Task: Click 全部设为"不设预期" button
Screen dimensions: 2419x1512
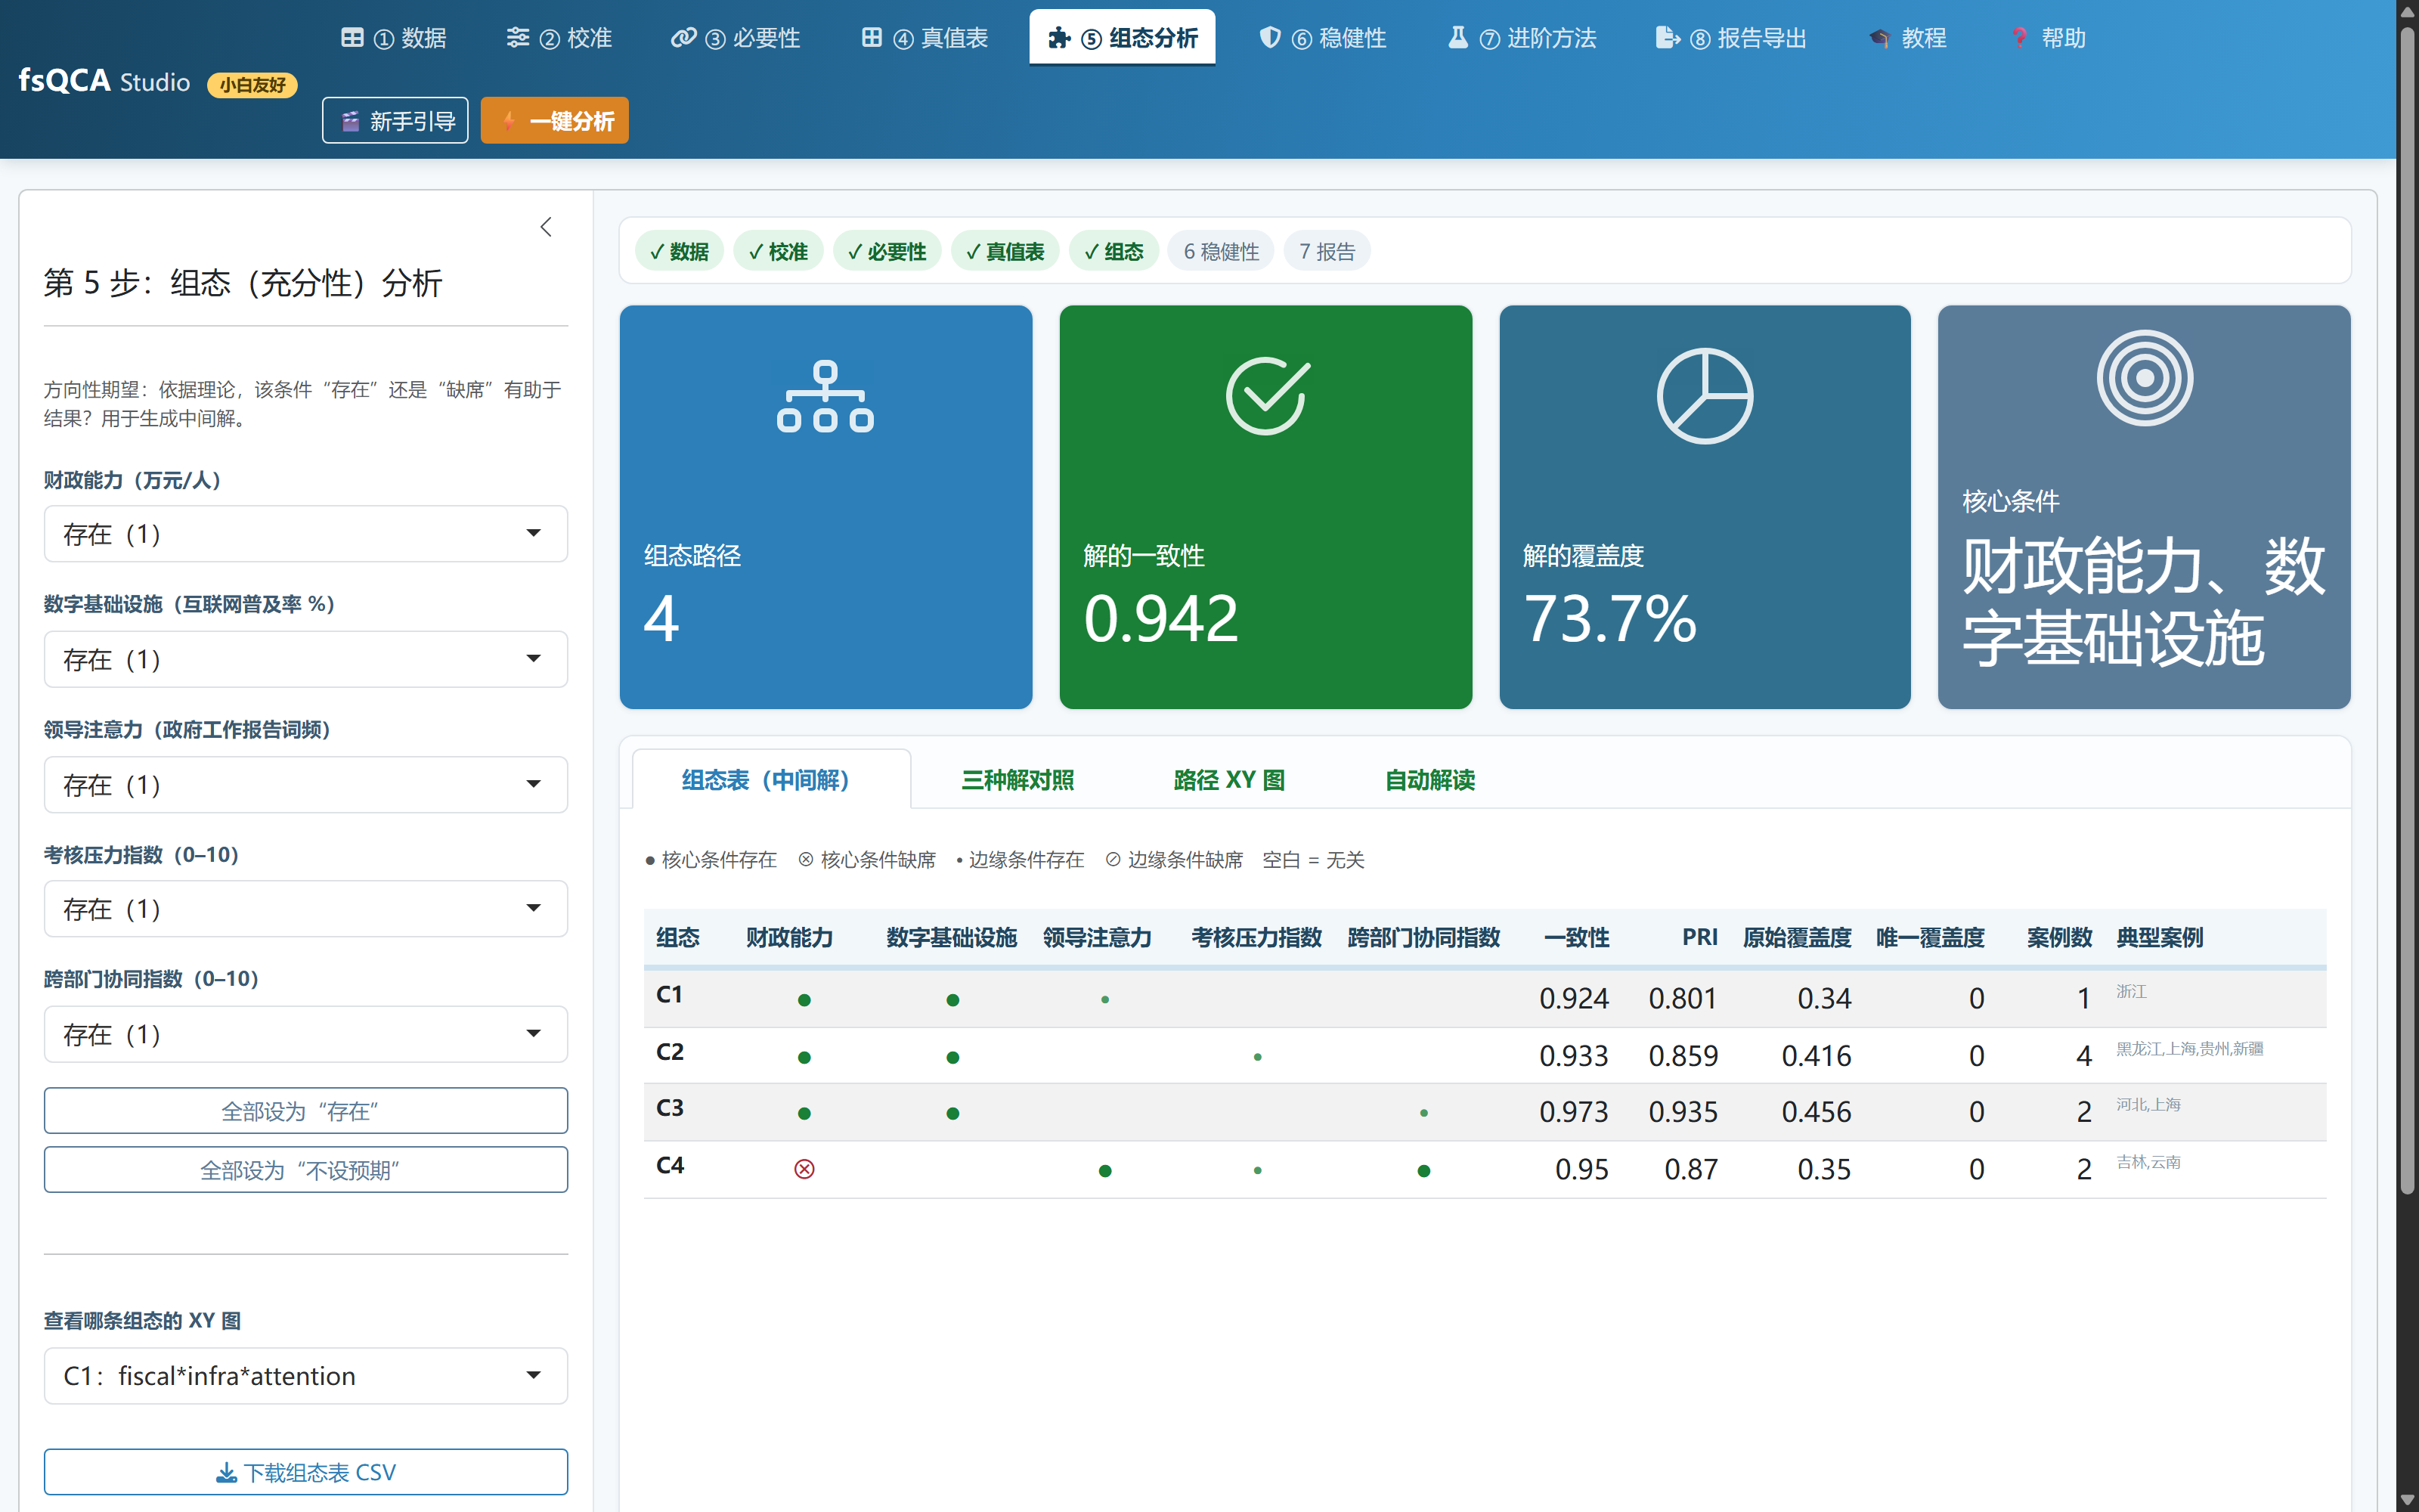Action: [306, 1170]
